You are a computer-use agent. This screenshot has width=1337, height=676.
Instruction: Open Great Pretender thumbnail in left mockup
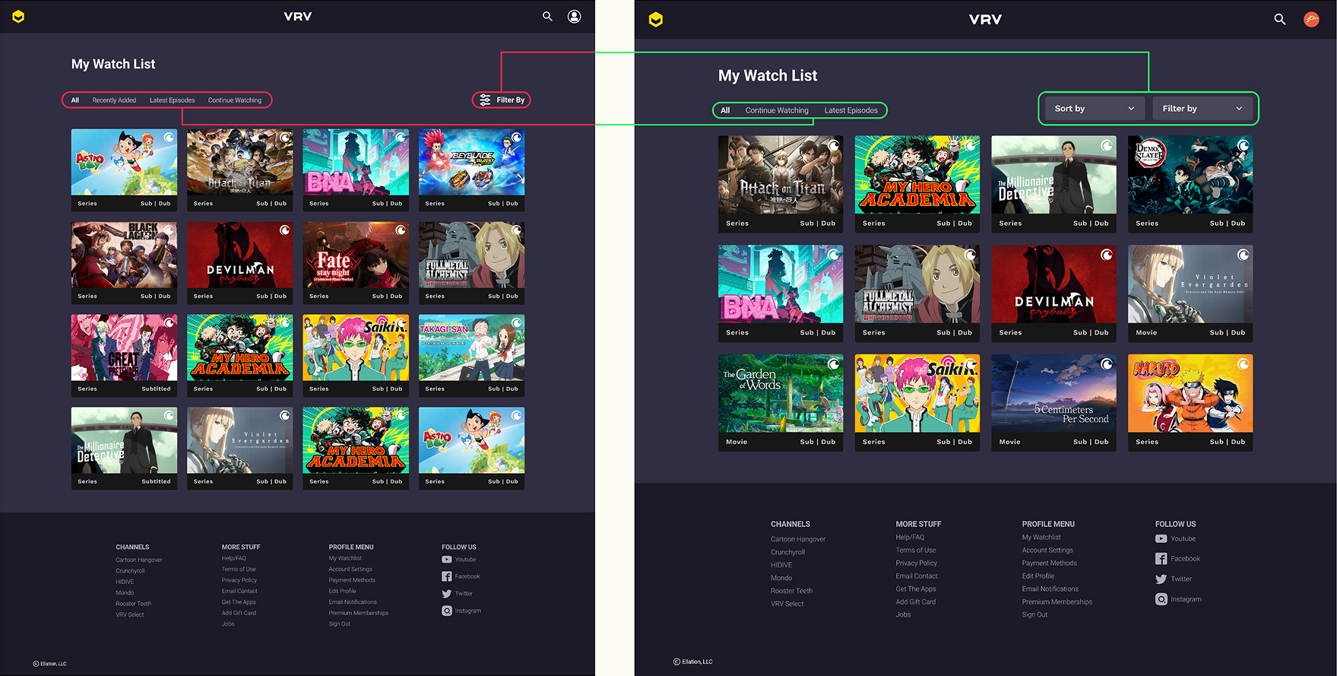point(124,348)
